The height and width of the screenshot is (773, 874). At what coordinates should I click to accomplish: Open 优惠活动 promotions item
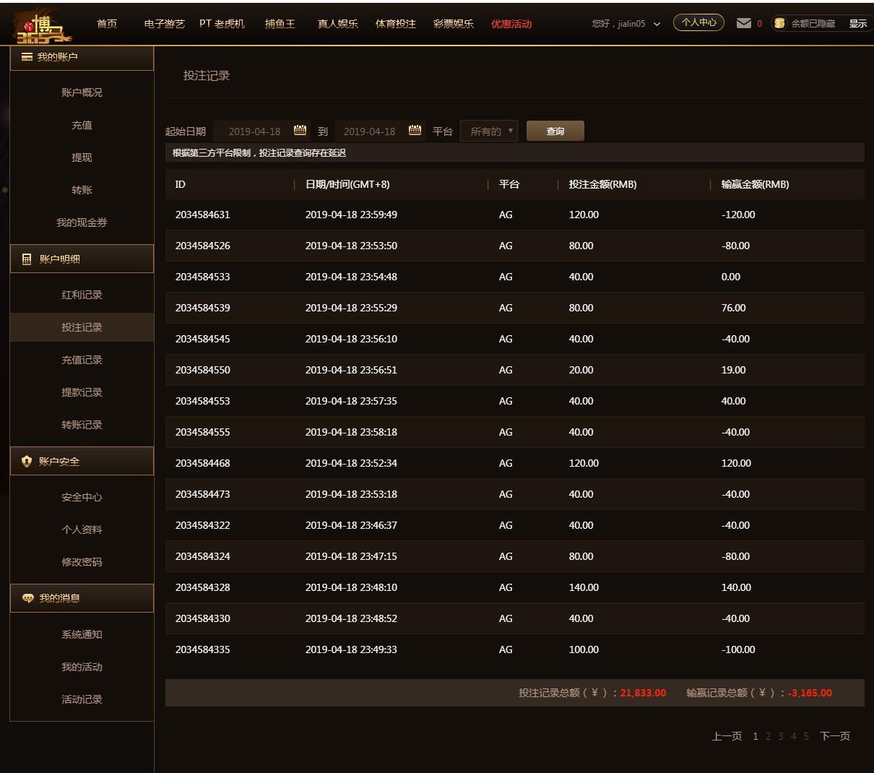[x=511, y=23]
